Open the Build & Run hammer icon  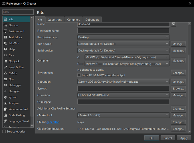(x=5, y=67)
